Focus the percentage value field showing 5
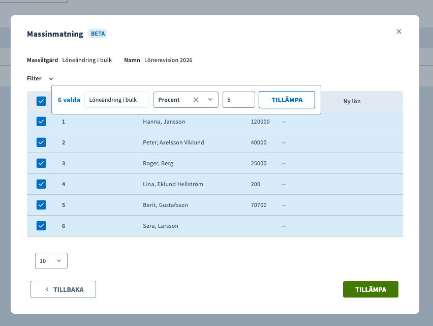 tap(238, 100)
